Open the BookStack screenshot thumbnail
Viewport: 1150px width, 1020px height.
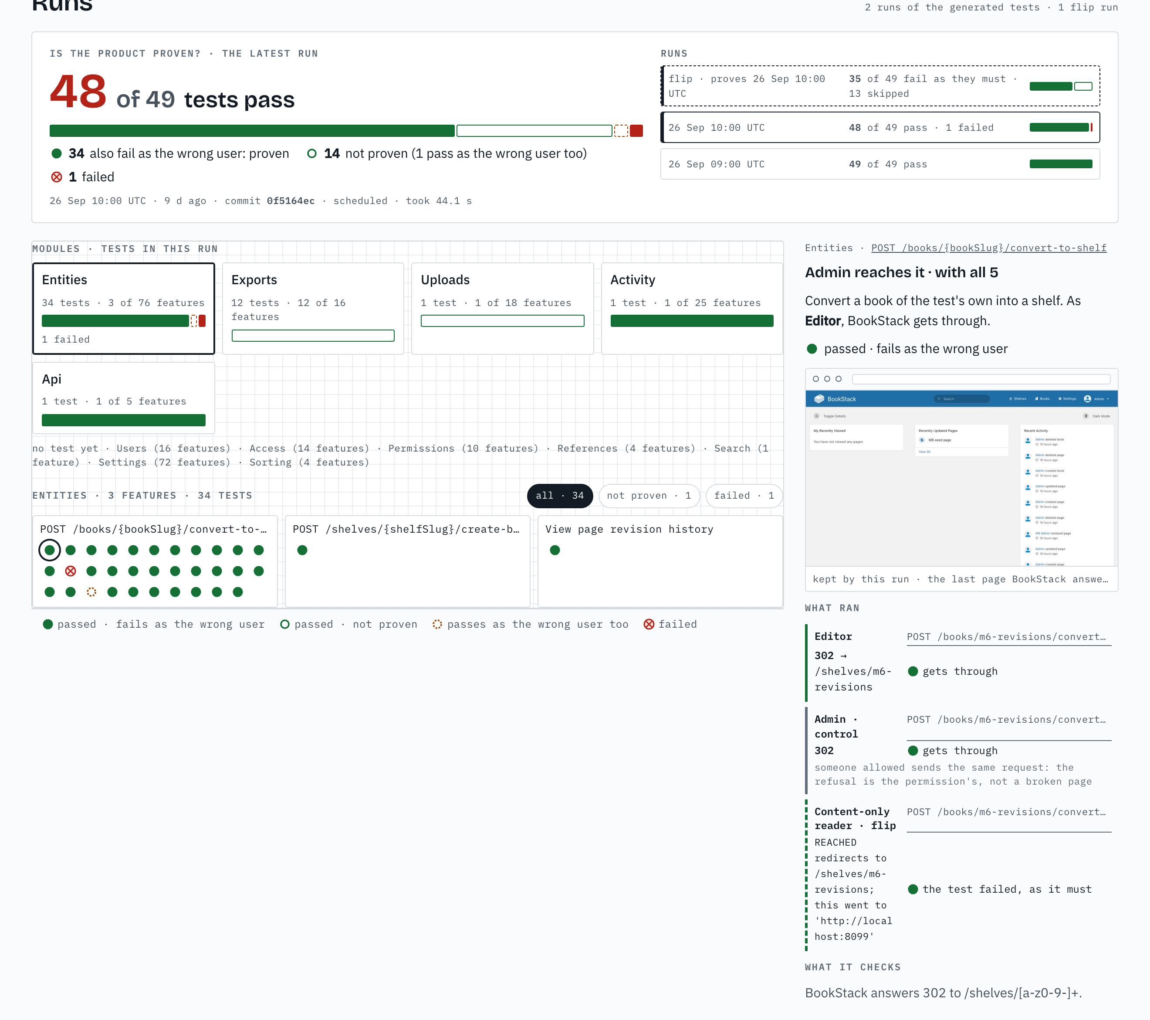click(961, 467)
